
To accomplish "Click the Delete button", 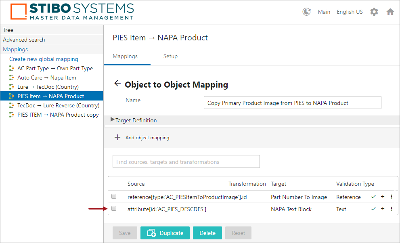I will [207, 233].
